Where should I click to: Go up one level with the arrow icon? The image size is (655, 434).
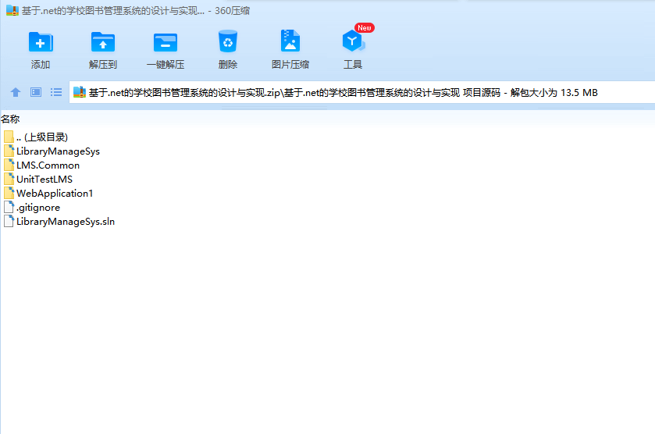pyautogui.click(x=16, y=92)
